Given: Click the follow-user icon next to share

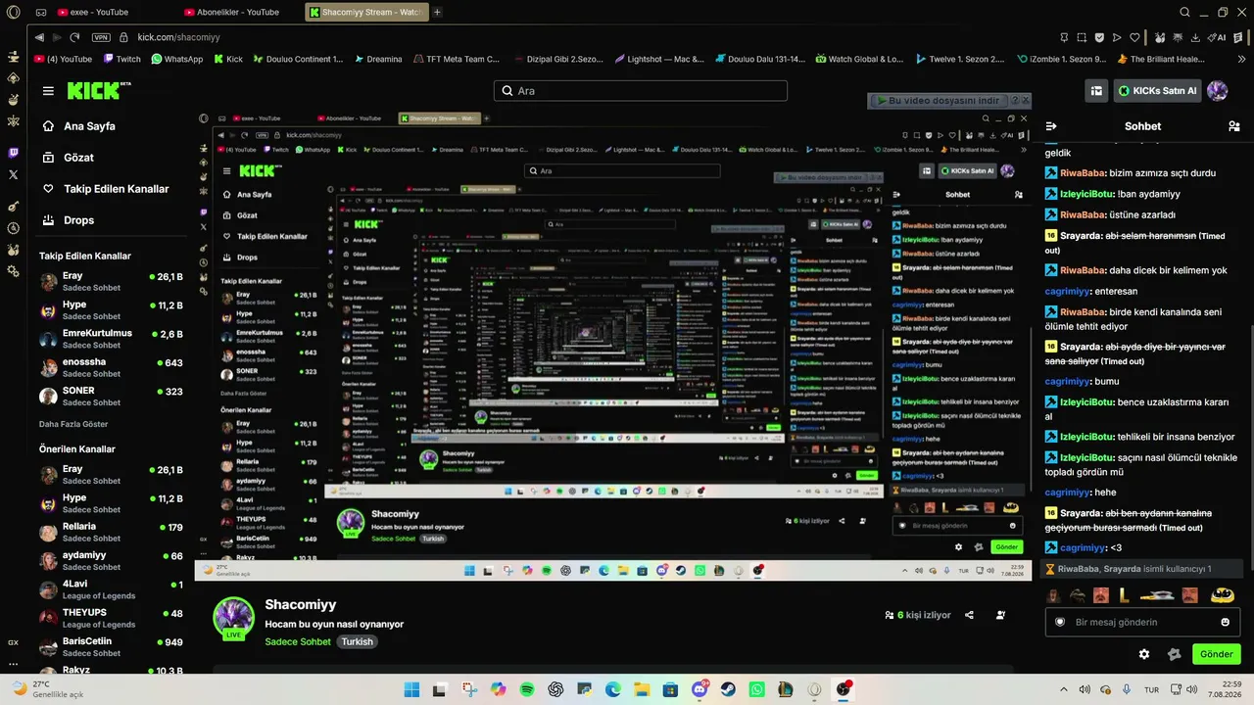Looking at the screenshot, I should (1000, 615).
